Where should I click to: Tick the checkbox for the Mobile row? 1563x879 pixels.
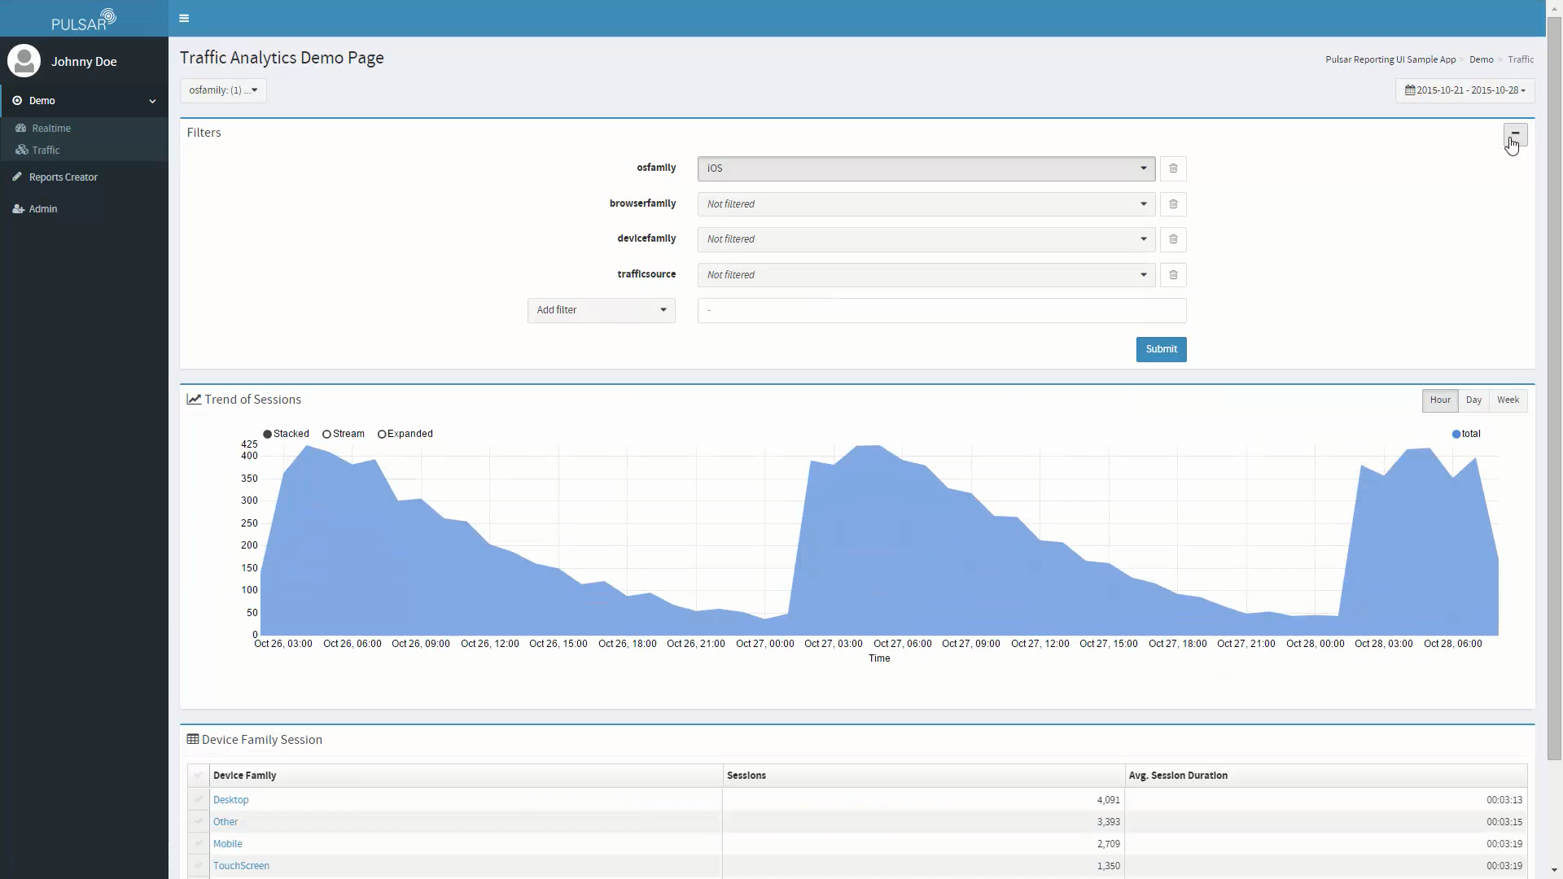(199, 843)
